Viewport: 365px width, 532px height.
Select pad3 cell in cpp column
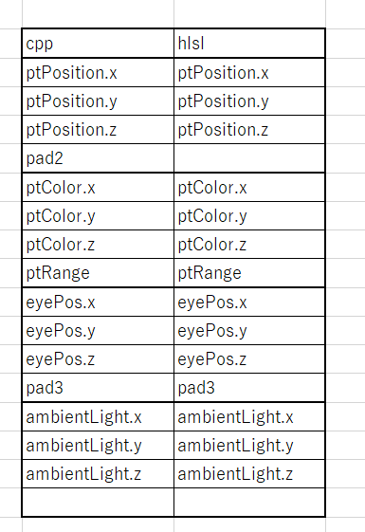point(98,388)
